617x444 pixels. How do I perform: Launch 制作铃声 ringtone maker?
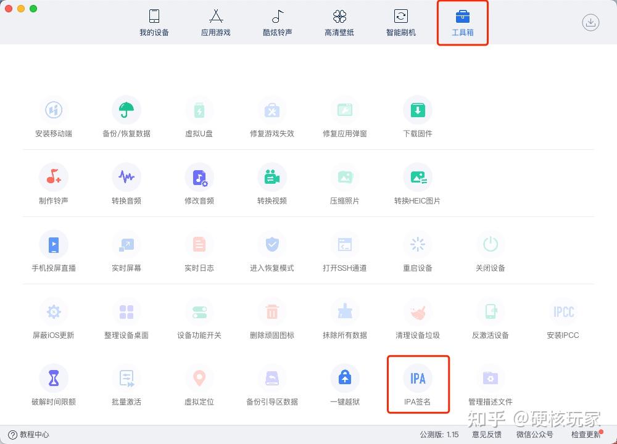pyautogui.click(x=54, y=178)
